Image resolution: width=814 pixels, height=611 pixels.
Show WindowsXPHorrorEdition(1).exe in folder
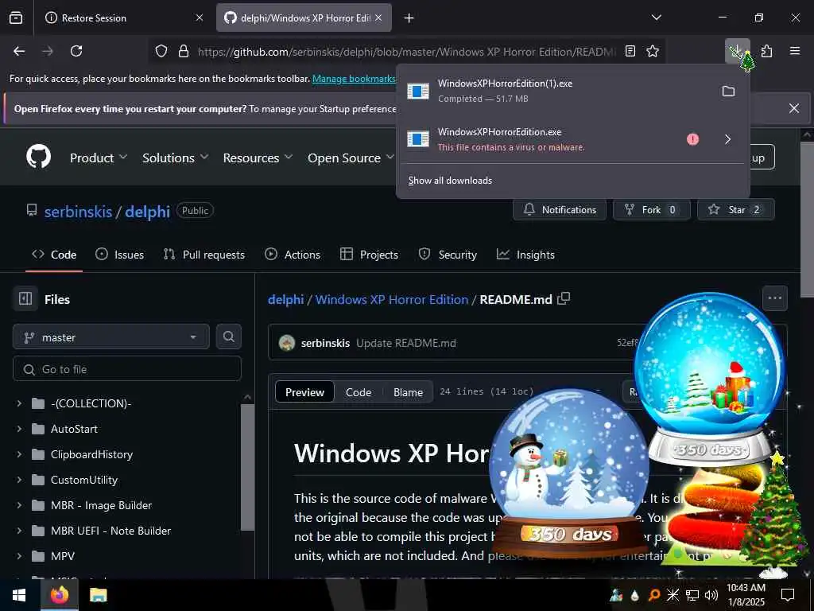click(x=728, y=91)
